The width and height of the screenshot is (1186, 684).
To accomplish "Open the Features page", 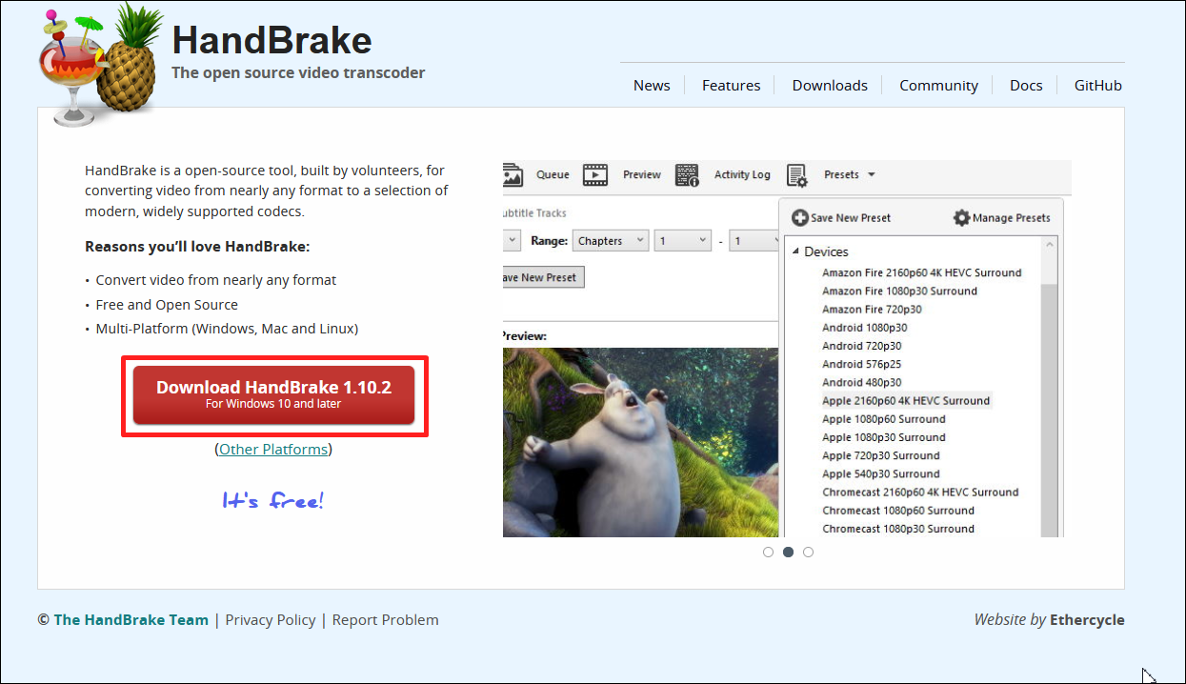I will click(731, 86).
